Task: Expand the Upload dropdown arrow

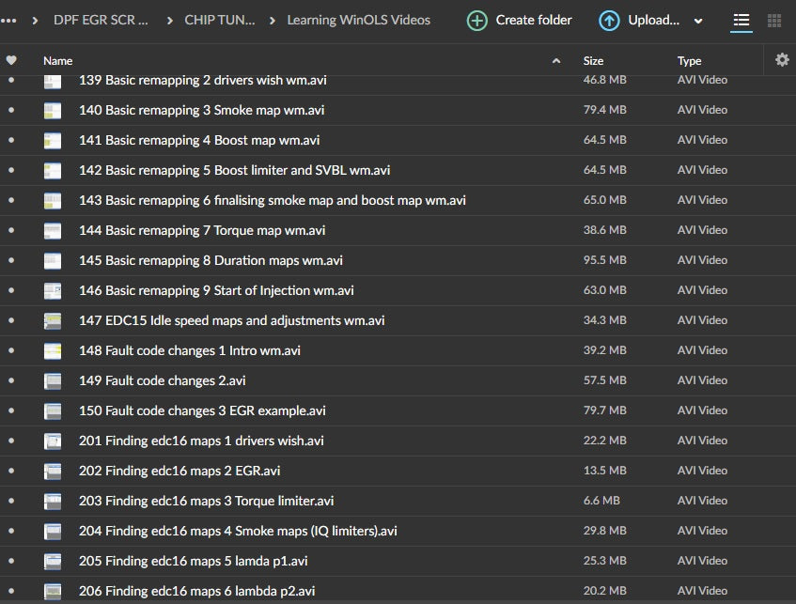Action: tap(698, 21)
